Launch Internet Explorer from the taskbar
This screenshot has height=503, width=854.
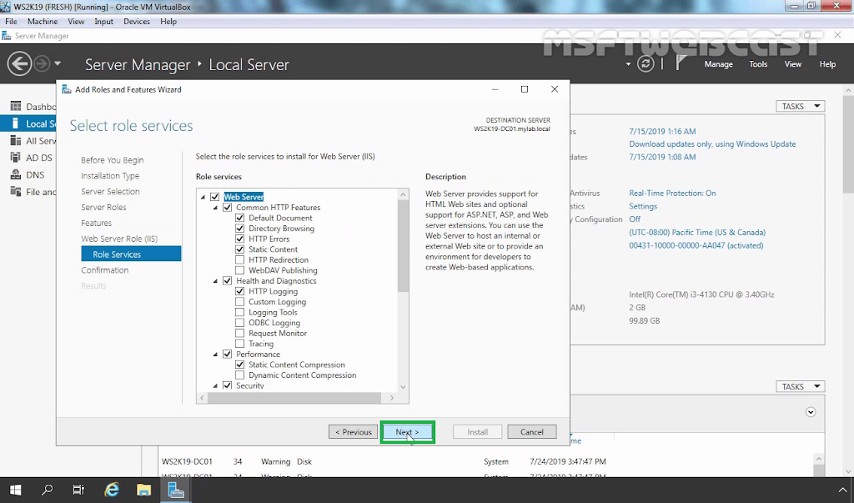coord(112,490)
